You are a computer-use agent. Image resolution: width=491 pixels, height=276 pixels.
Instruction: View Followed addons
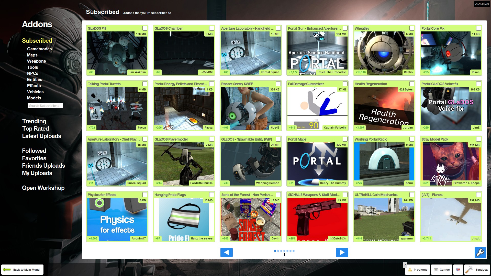pyautogui.click(x=34, y=151)
